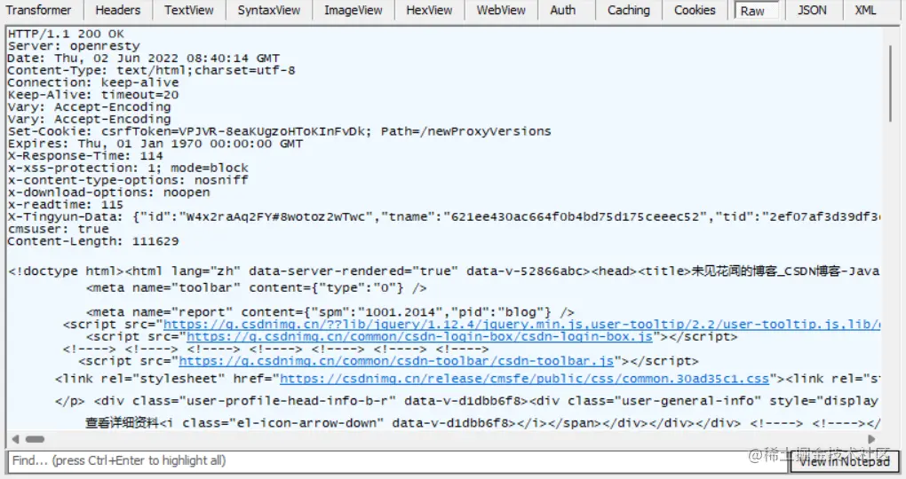
Task: Click the horizontal scrollbar thumb
Action: click(x=35, y=439)
